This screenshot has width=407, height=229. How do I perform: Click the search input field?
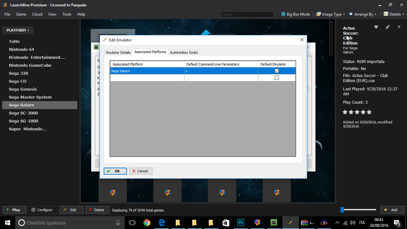coord(247,14)
